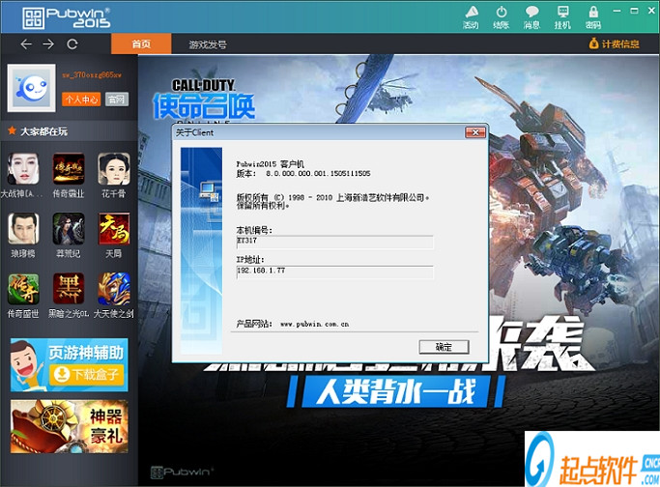660x487 pixels.
Task: Minimize the Pubwin window
Action: tap(617, 11)
